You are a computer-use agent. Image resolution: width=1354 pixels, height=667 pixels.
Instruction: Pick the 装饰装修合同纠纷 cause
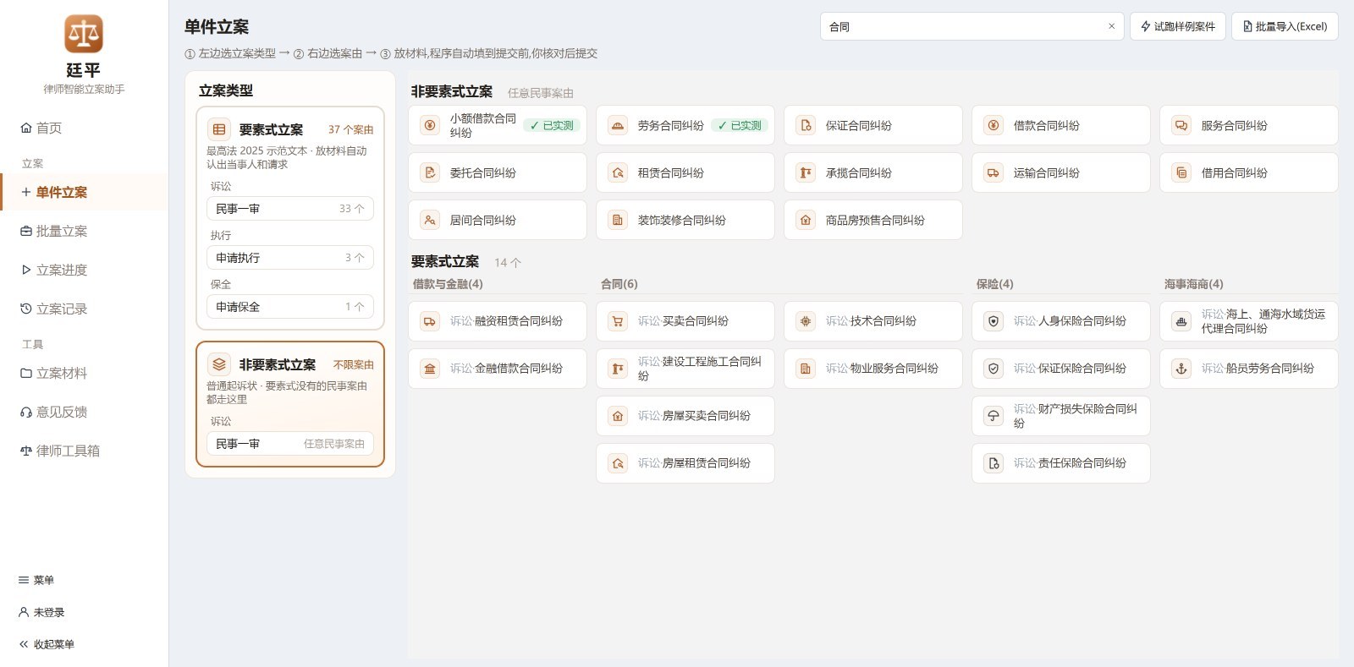pyautogui.click(x=685, y=220)
